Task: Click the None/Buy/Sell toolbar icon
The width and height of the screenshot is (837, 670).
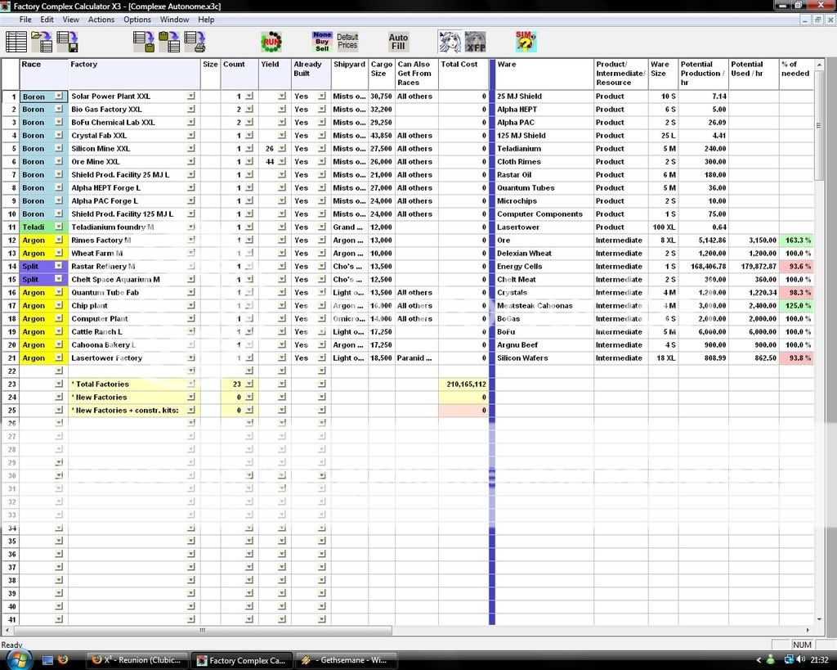Action: (322, 41)
